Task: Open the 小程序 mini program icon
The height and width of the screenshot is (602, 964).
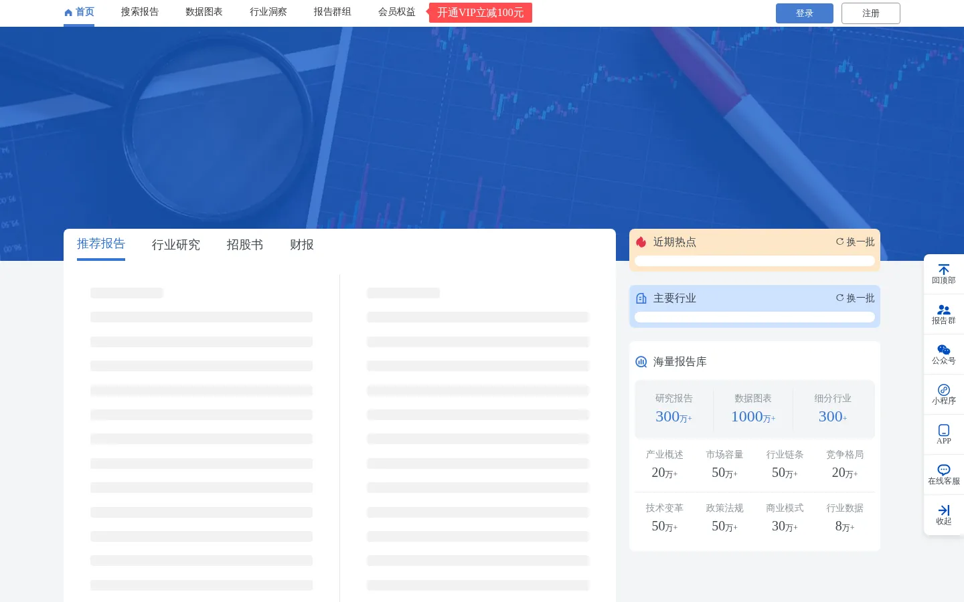Action: (x=944, y=390)
